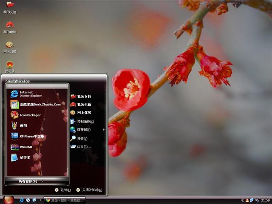This screenshot has width=272, height=204.
Task: Open 我的电脑 in Start menu right pane
Action: [81, 105]
